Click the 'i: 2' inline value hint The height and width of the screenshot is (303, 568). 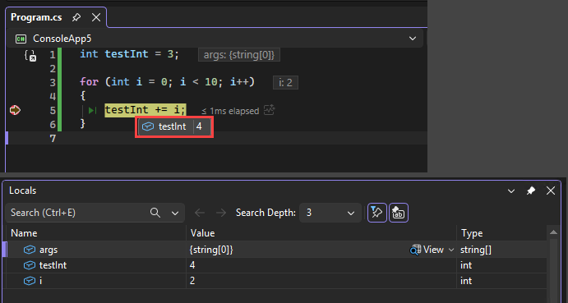pyautogui.click(x=285, y=83)
